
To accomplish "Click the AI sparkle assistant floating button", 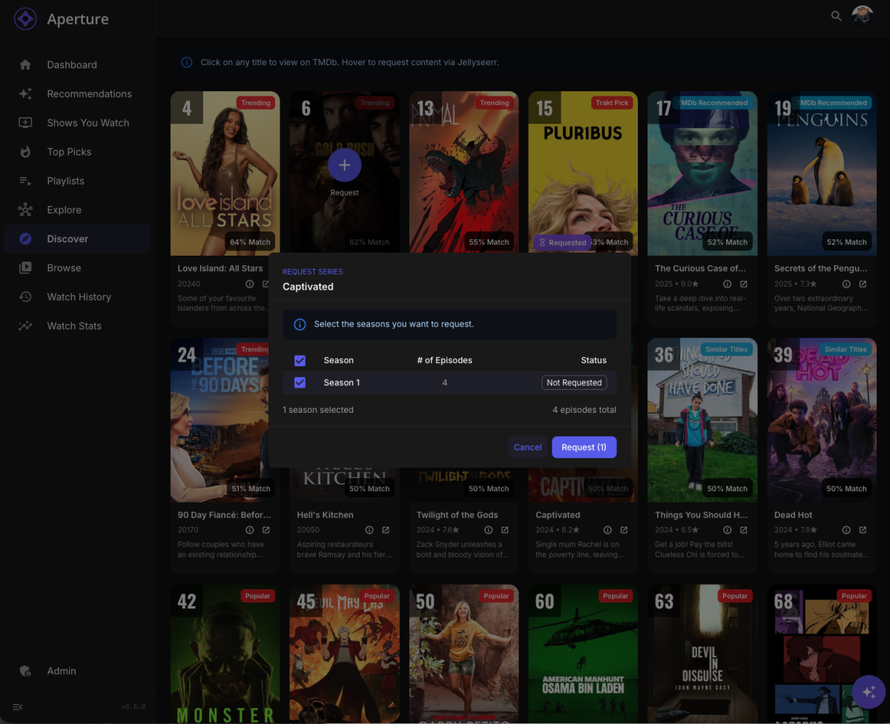I will pos(868,692).
